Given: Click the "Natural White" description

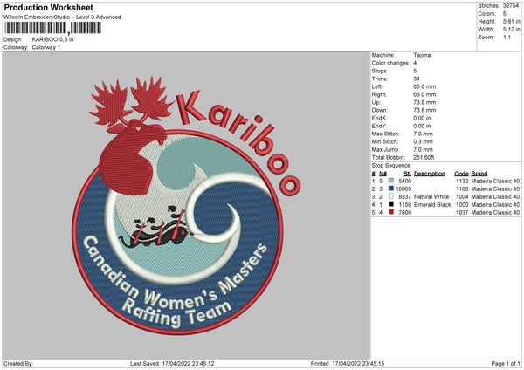Looking at the screenshot, I should coord(431,196).
